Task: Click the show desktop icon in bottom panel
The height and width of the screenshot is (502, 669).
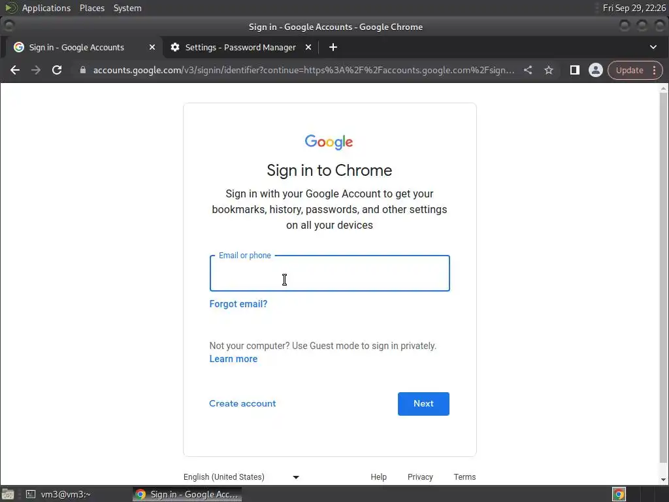Action: pos(8,494)
